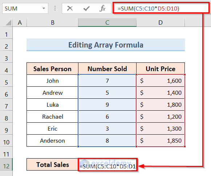Click the unit price 1,600 cell

(161, 81)
